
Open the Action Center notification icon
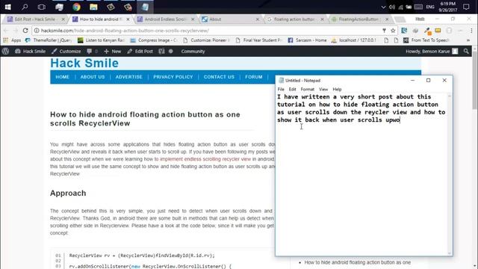(x=466, y=7)
